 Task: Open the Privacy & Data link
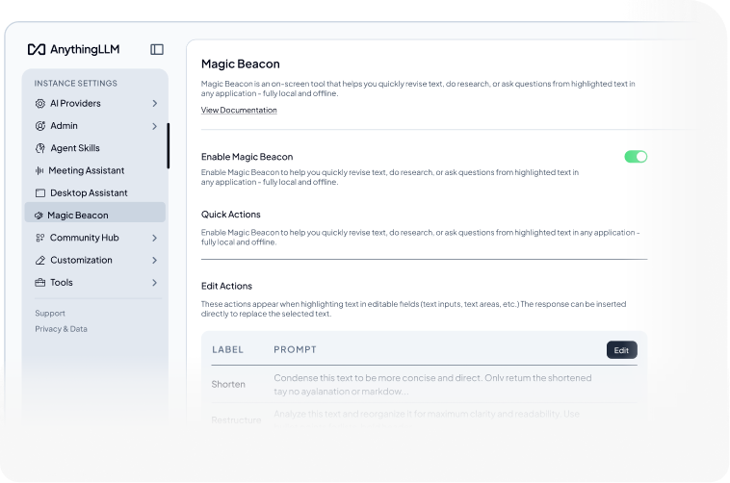(61, 329)
